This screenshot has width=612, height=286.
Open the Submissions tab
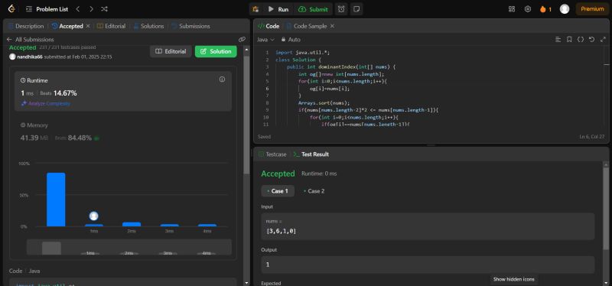(190, 26)
